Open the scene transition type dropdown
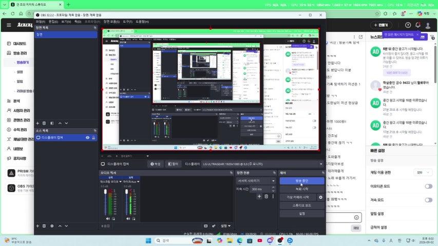This screenshot has width=438, height=246. pos(256,181)
